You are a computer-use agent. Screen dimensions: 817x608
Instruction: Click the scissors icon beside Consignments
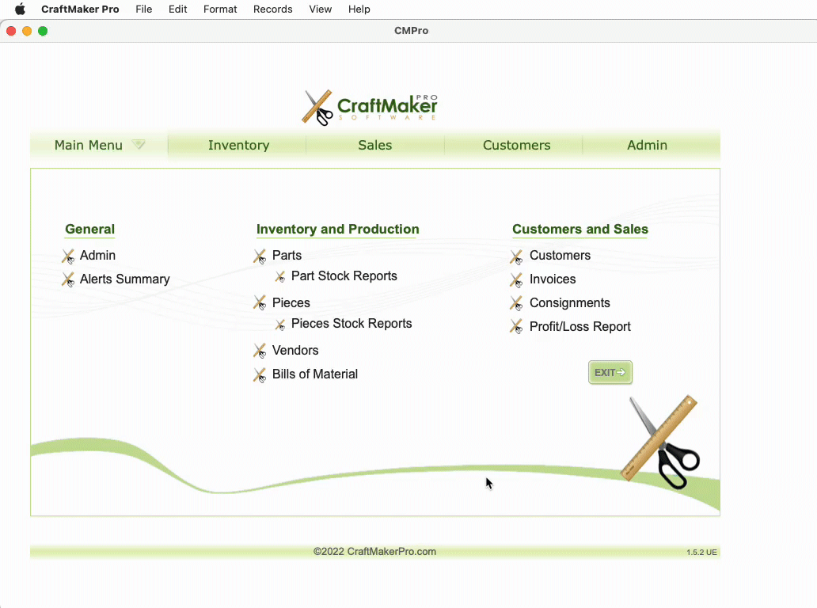[x=516, y=303]
